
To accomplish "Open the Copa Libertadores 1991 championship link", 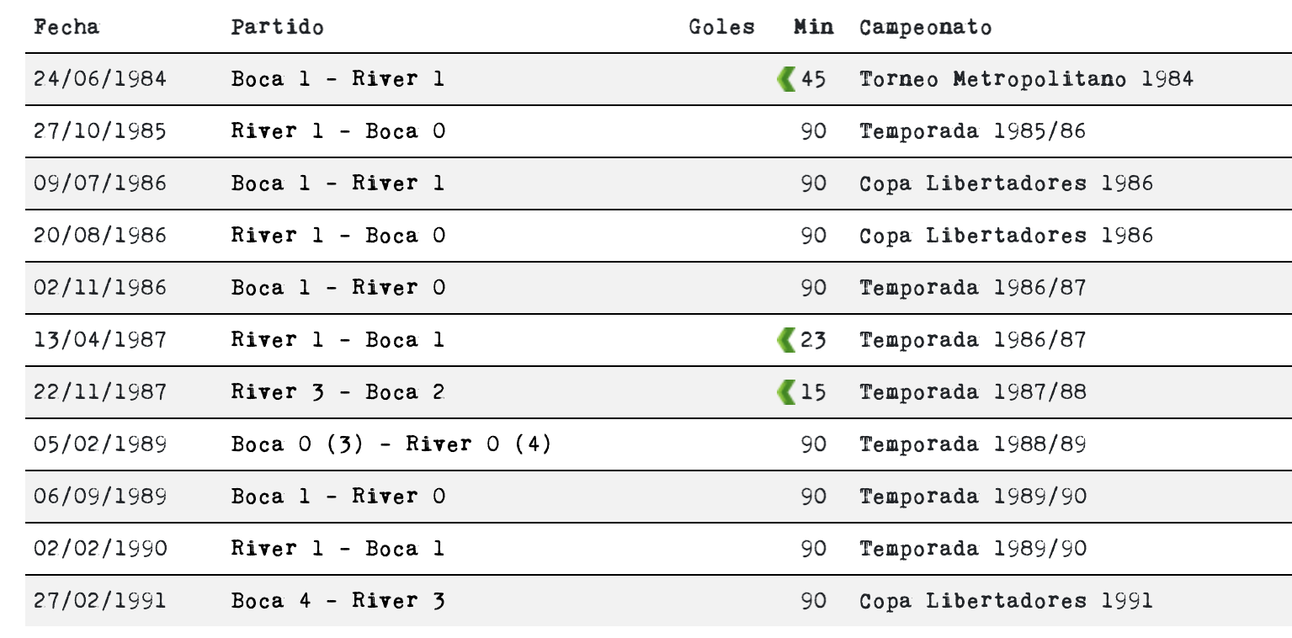I will point(1006,601).
